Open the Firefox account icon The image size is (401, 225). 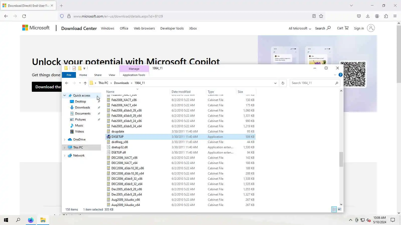[x=377, y=16]
